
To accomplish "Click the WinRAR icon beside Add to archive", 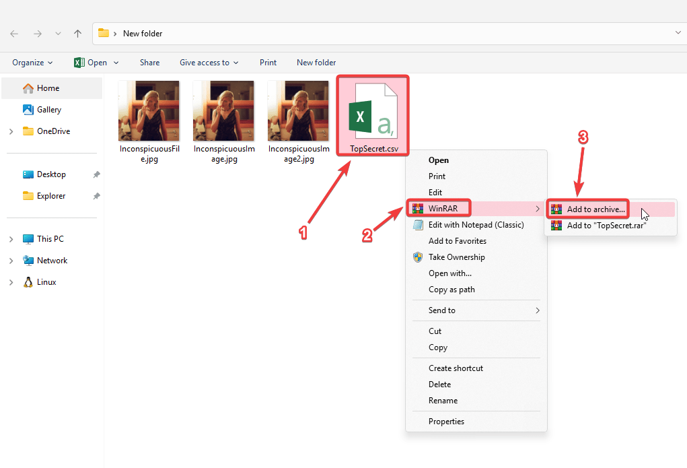I will click(x=556, y=209).
